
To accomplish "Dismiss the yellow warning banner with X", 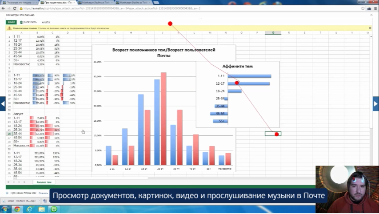I will pos(370,28).
